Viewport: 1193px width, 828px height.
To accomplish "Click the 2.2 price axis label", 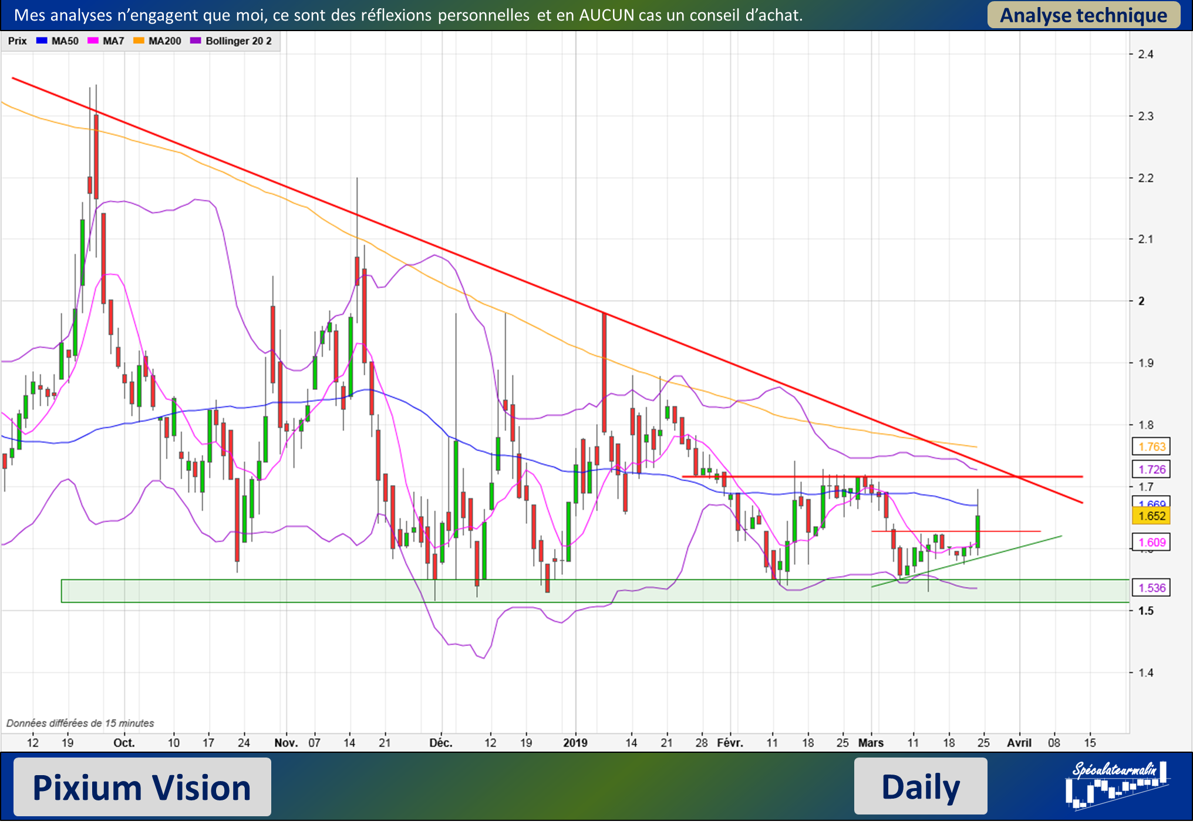I will tap(1145, 178).
